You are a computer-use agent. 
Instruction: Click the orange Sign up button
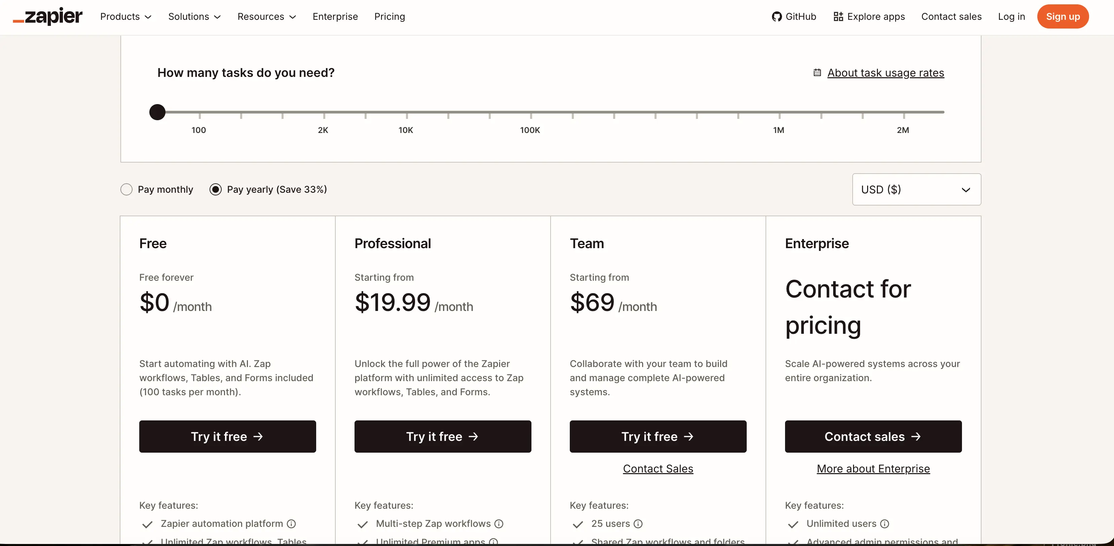click(1063, 16)
